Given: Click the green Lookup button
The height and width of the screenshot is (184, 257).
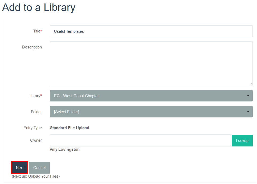Looking at the screenshot, I should [x=242, y=141].
